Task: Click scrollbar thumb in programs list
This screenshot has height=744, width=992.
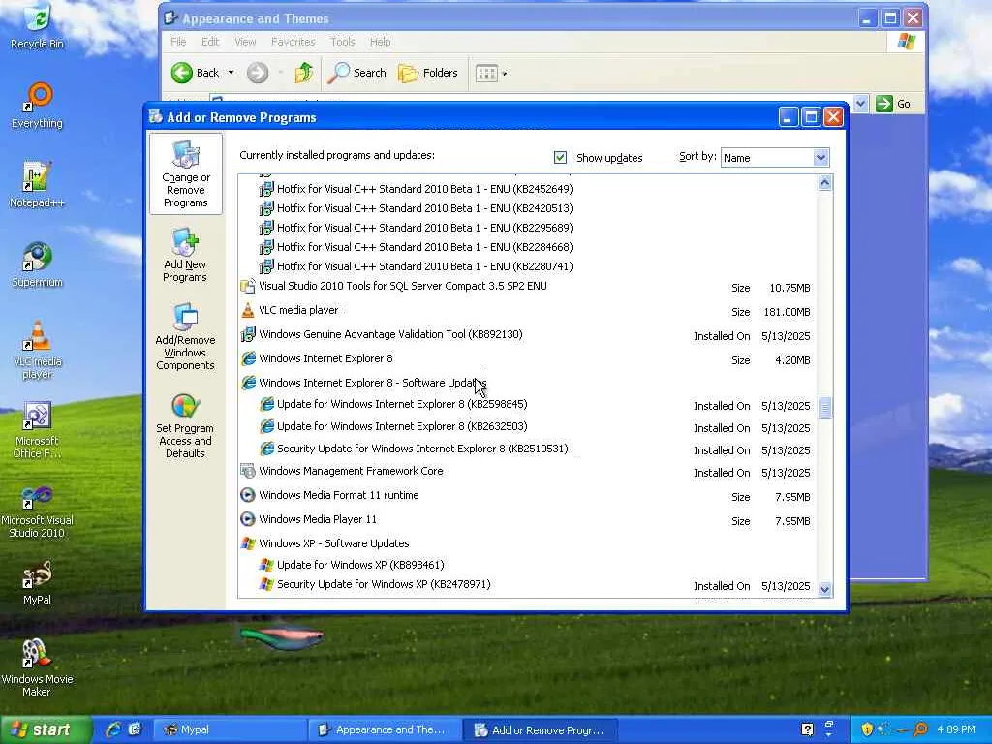Action: 824,408
